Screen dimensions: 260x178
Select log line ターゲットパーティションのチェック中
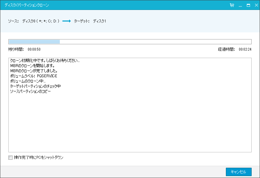point(35,86)
